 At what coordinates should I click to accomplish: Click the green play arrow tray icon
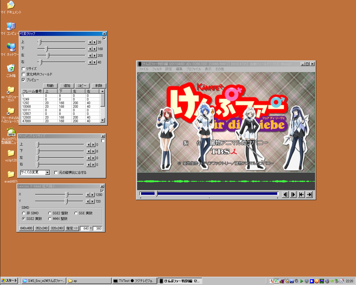[x=301, y=281]
